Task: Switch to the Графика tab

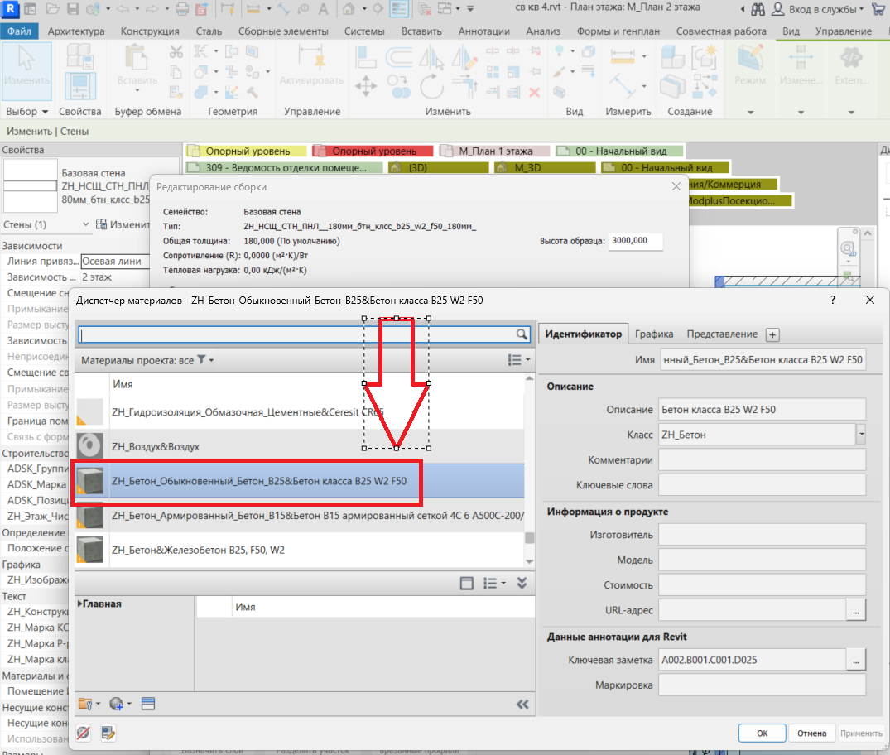Action: (x=654, y=334)
